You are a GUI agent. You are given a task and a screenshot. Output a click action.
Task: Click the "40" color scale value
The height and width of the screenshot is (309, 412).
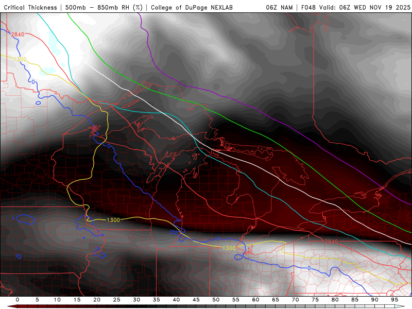click(x=176, y=300)
